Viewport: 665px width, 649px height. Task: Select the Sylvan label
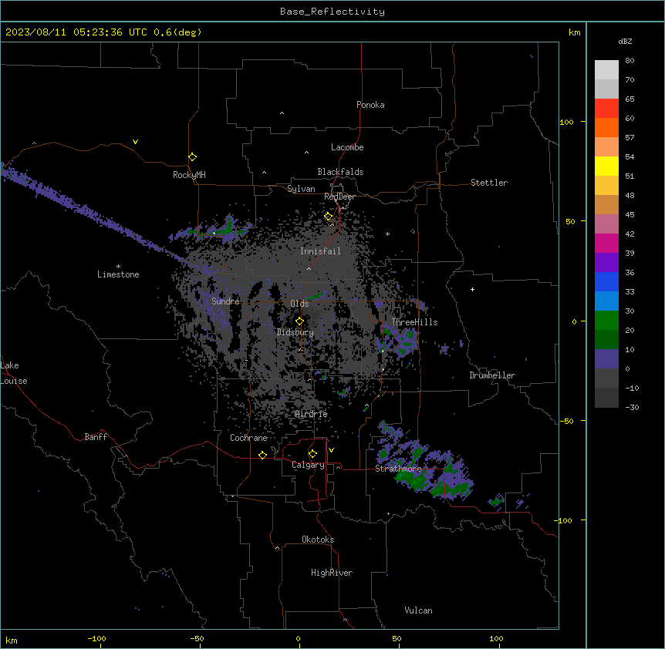301,189
